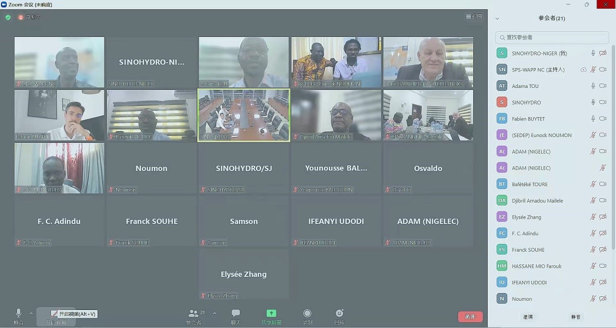616x328 pixels.
Task: Click the Record icon in toolbar
Action: click(x=307, y=313)
